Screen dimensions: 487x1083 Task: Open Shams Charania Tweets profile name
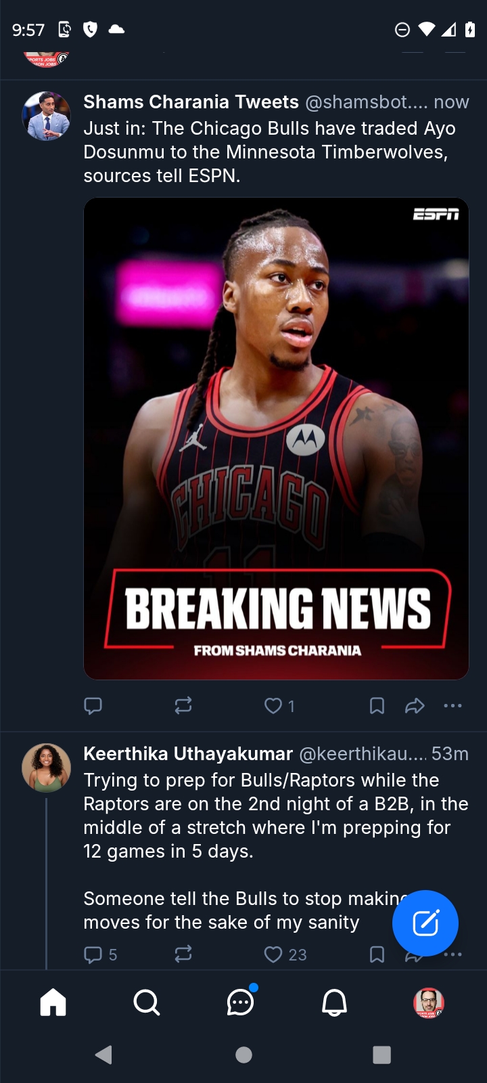tap(191, 102)
